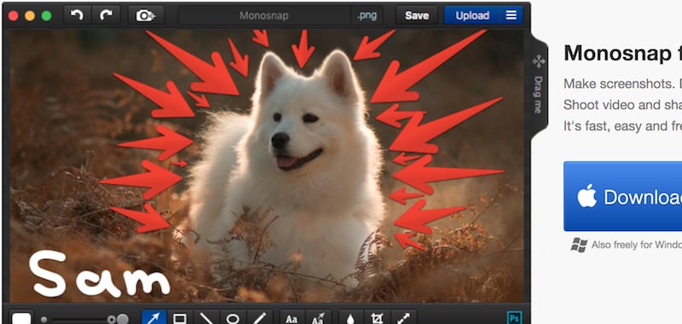Select the Arrow drawing tool
This screenshot has width=682, height=324.
(154, 318)
